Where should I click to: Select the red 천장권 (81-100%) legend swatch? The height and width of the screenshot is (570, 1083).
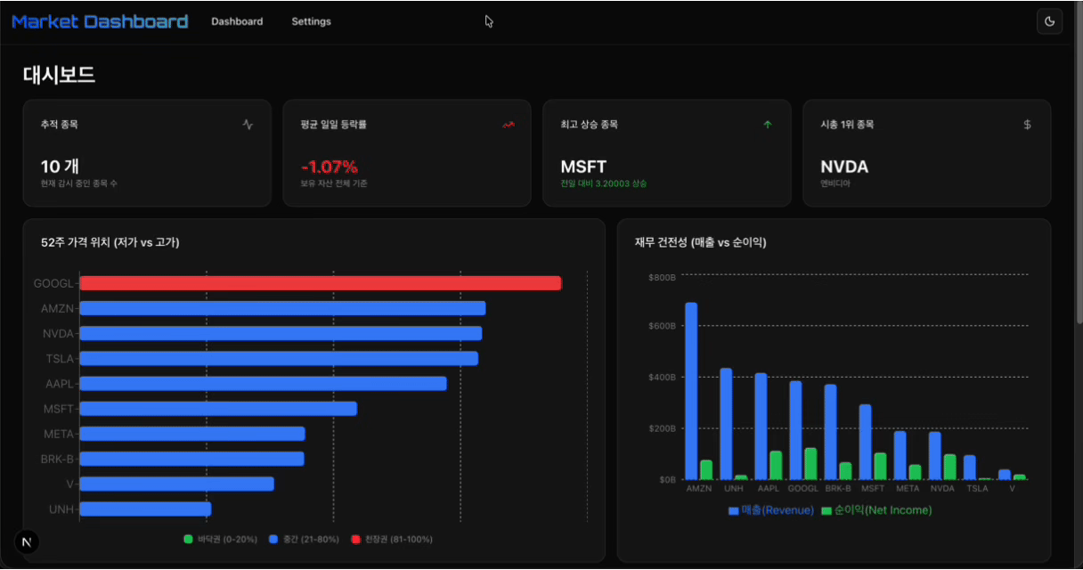click(x=355, y=539)
